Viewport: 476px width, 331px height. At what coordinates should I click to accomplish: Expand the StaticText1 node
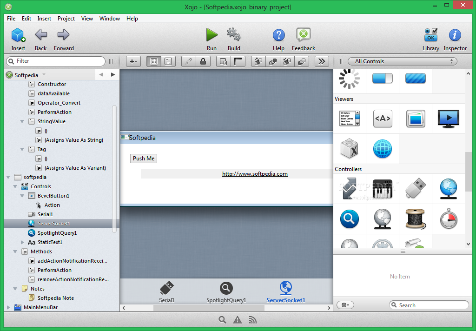(22, 242)
